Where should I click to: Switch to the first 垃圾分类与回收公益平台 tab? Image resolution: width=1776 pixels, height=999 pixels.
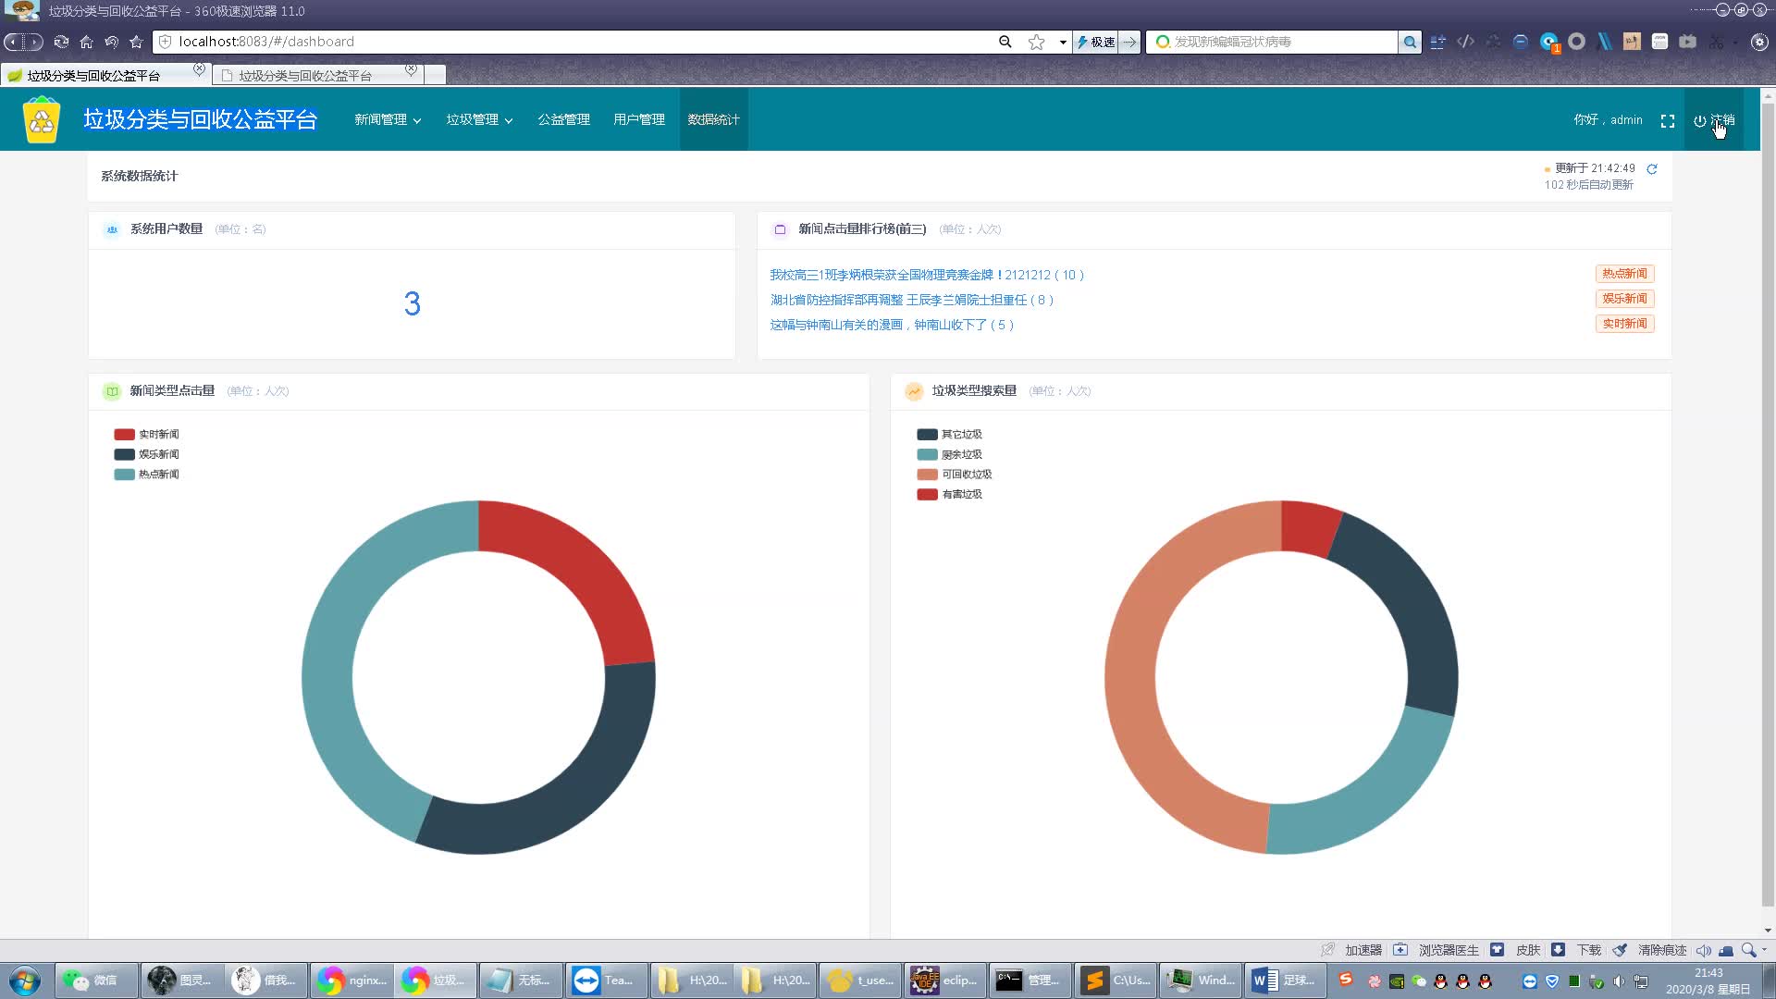[105, 75]
